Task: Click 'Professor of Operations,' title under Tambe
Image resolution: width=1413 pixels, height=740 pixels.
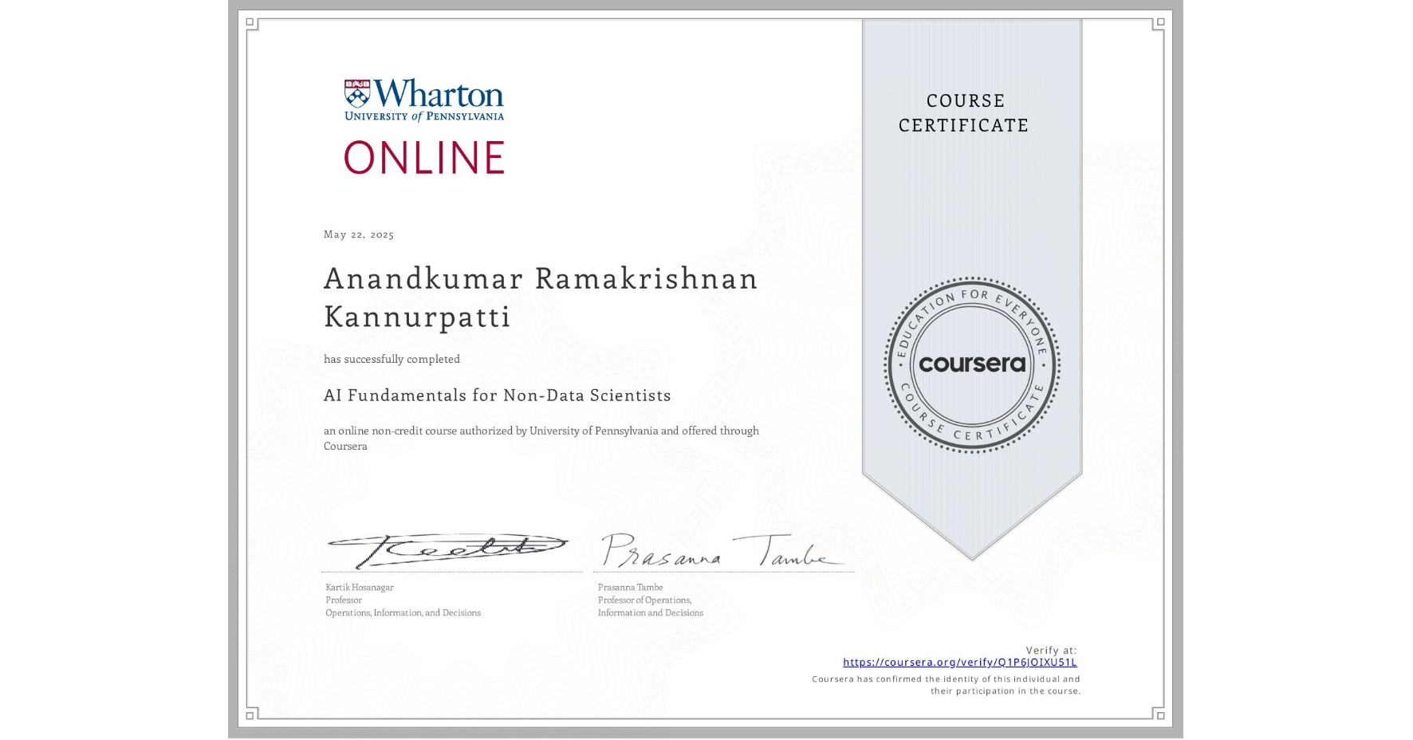Action: (x=644, y=600)
